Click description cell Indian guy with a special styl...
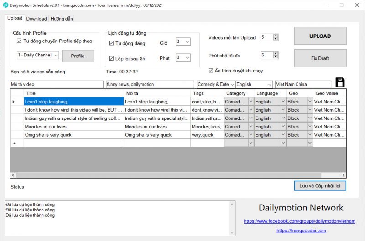This screenshot has width=365, height=241. (157, 118)
